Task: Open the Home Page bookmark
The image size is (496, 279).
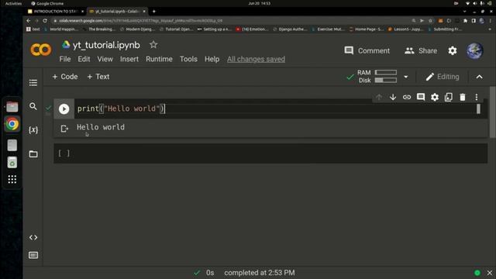Action: [367, 29]
